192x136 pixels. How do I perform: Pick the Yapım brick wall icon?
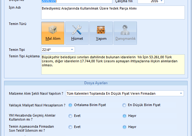point(101,33)
